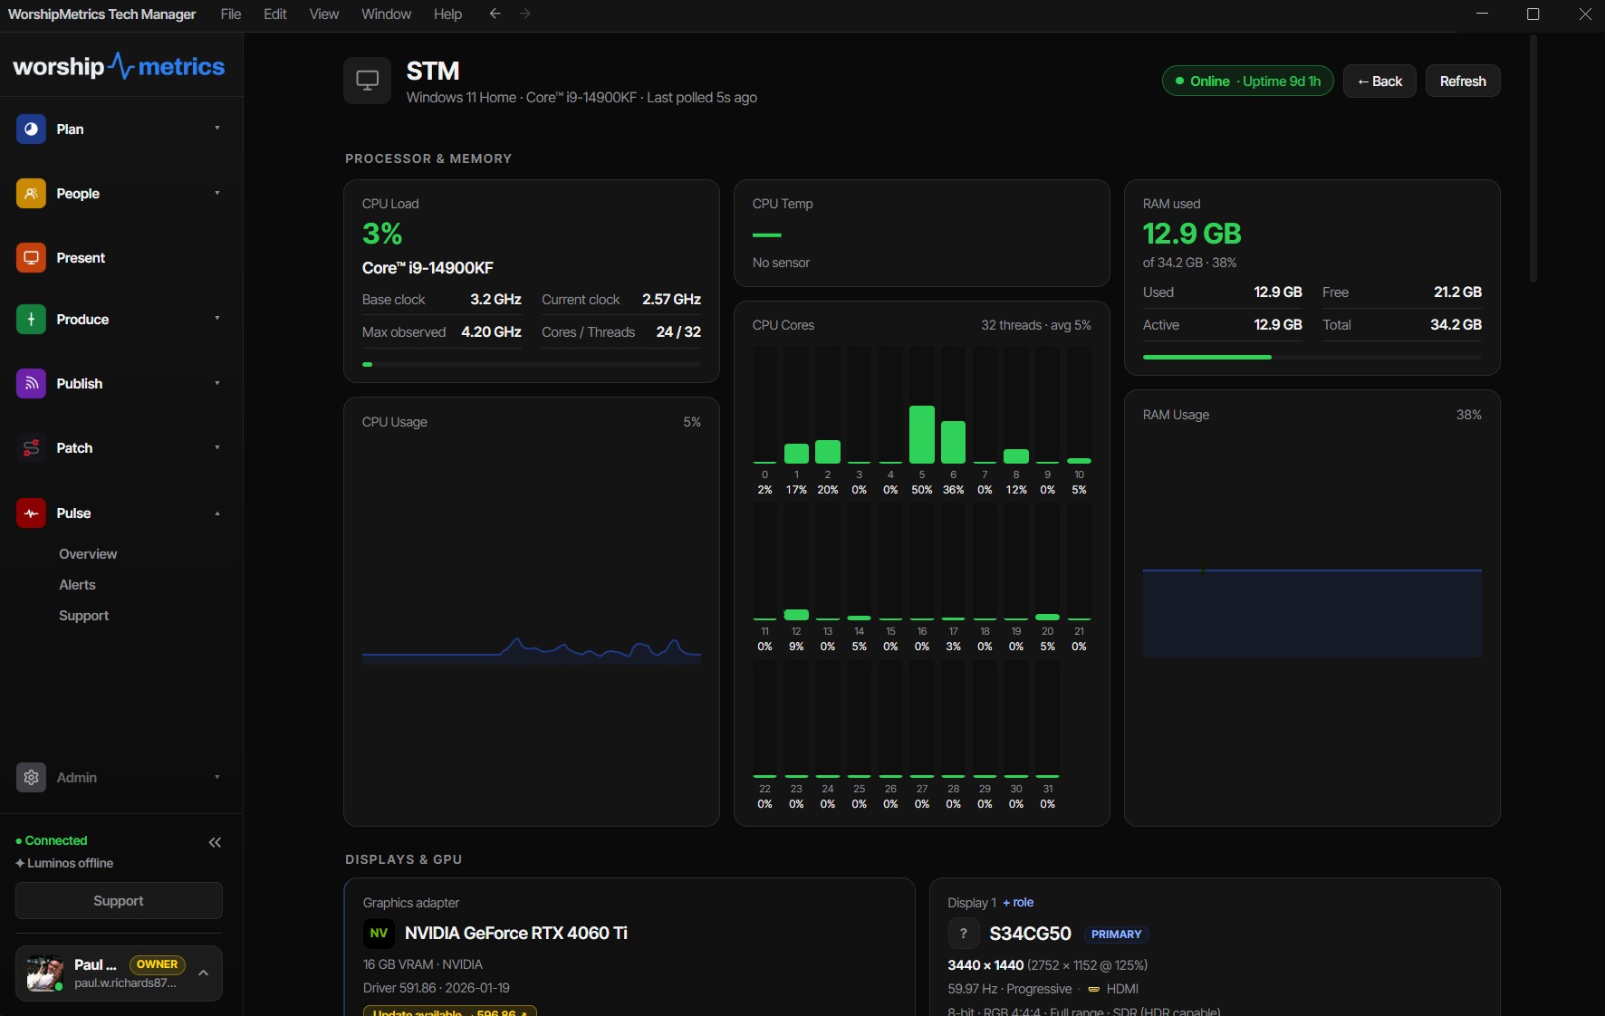Navigate forward using the title bar arrow

[525, 14]
